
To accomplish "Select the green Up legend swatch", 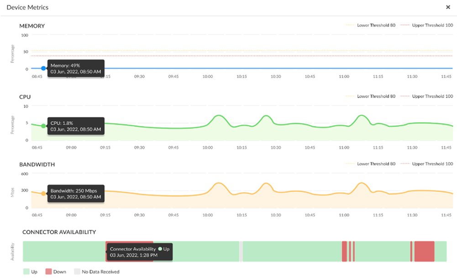I will pos(26,272).
